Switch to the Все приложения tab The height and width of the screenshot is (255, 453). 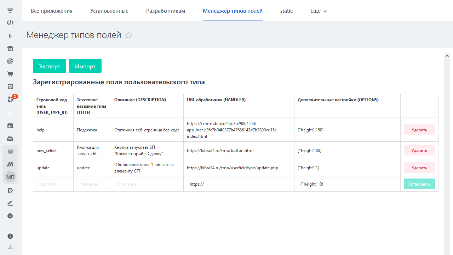click(52, 11)
